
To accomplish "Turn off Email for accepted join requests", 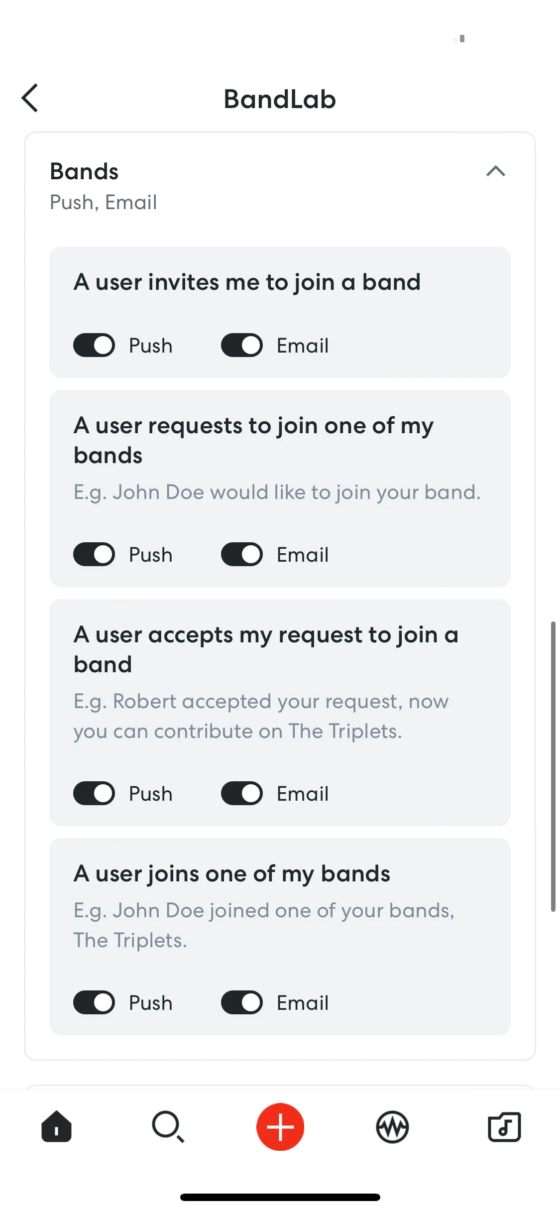I will tap(242, 793).
